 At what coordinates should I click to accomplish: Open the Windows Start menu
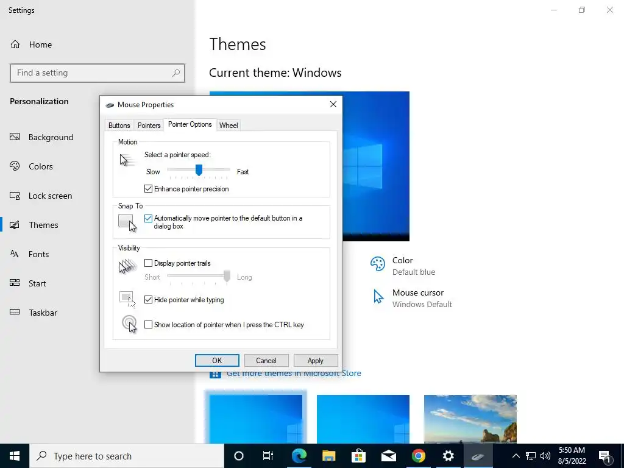(15, 456)
